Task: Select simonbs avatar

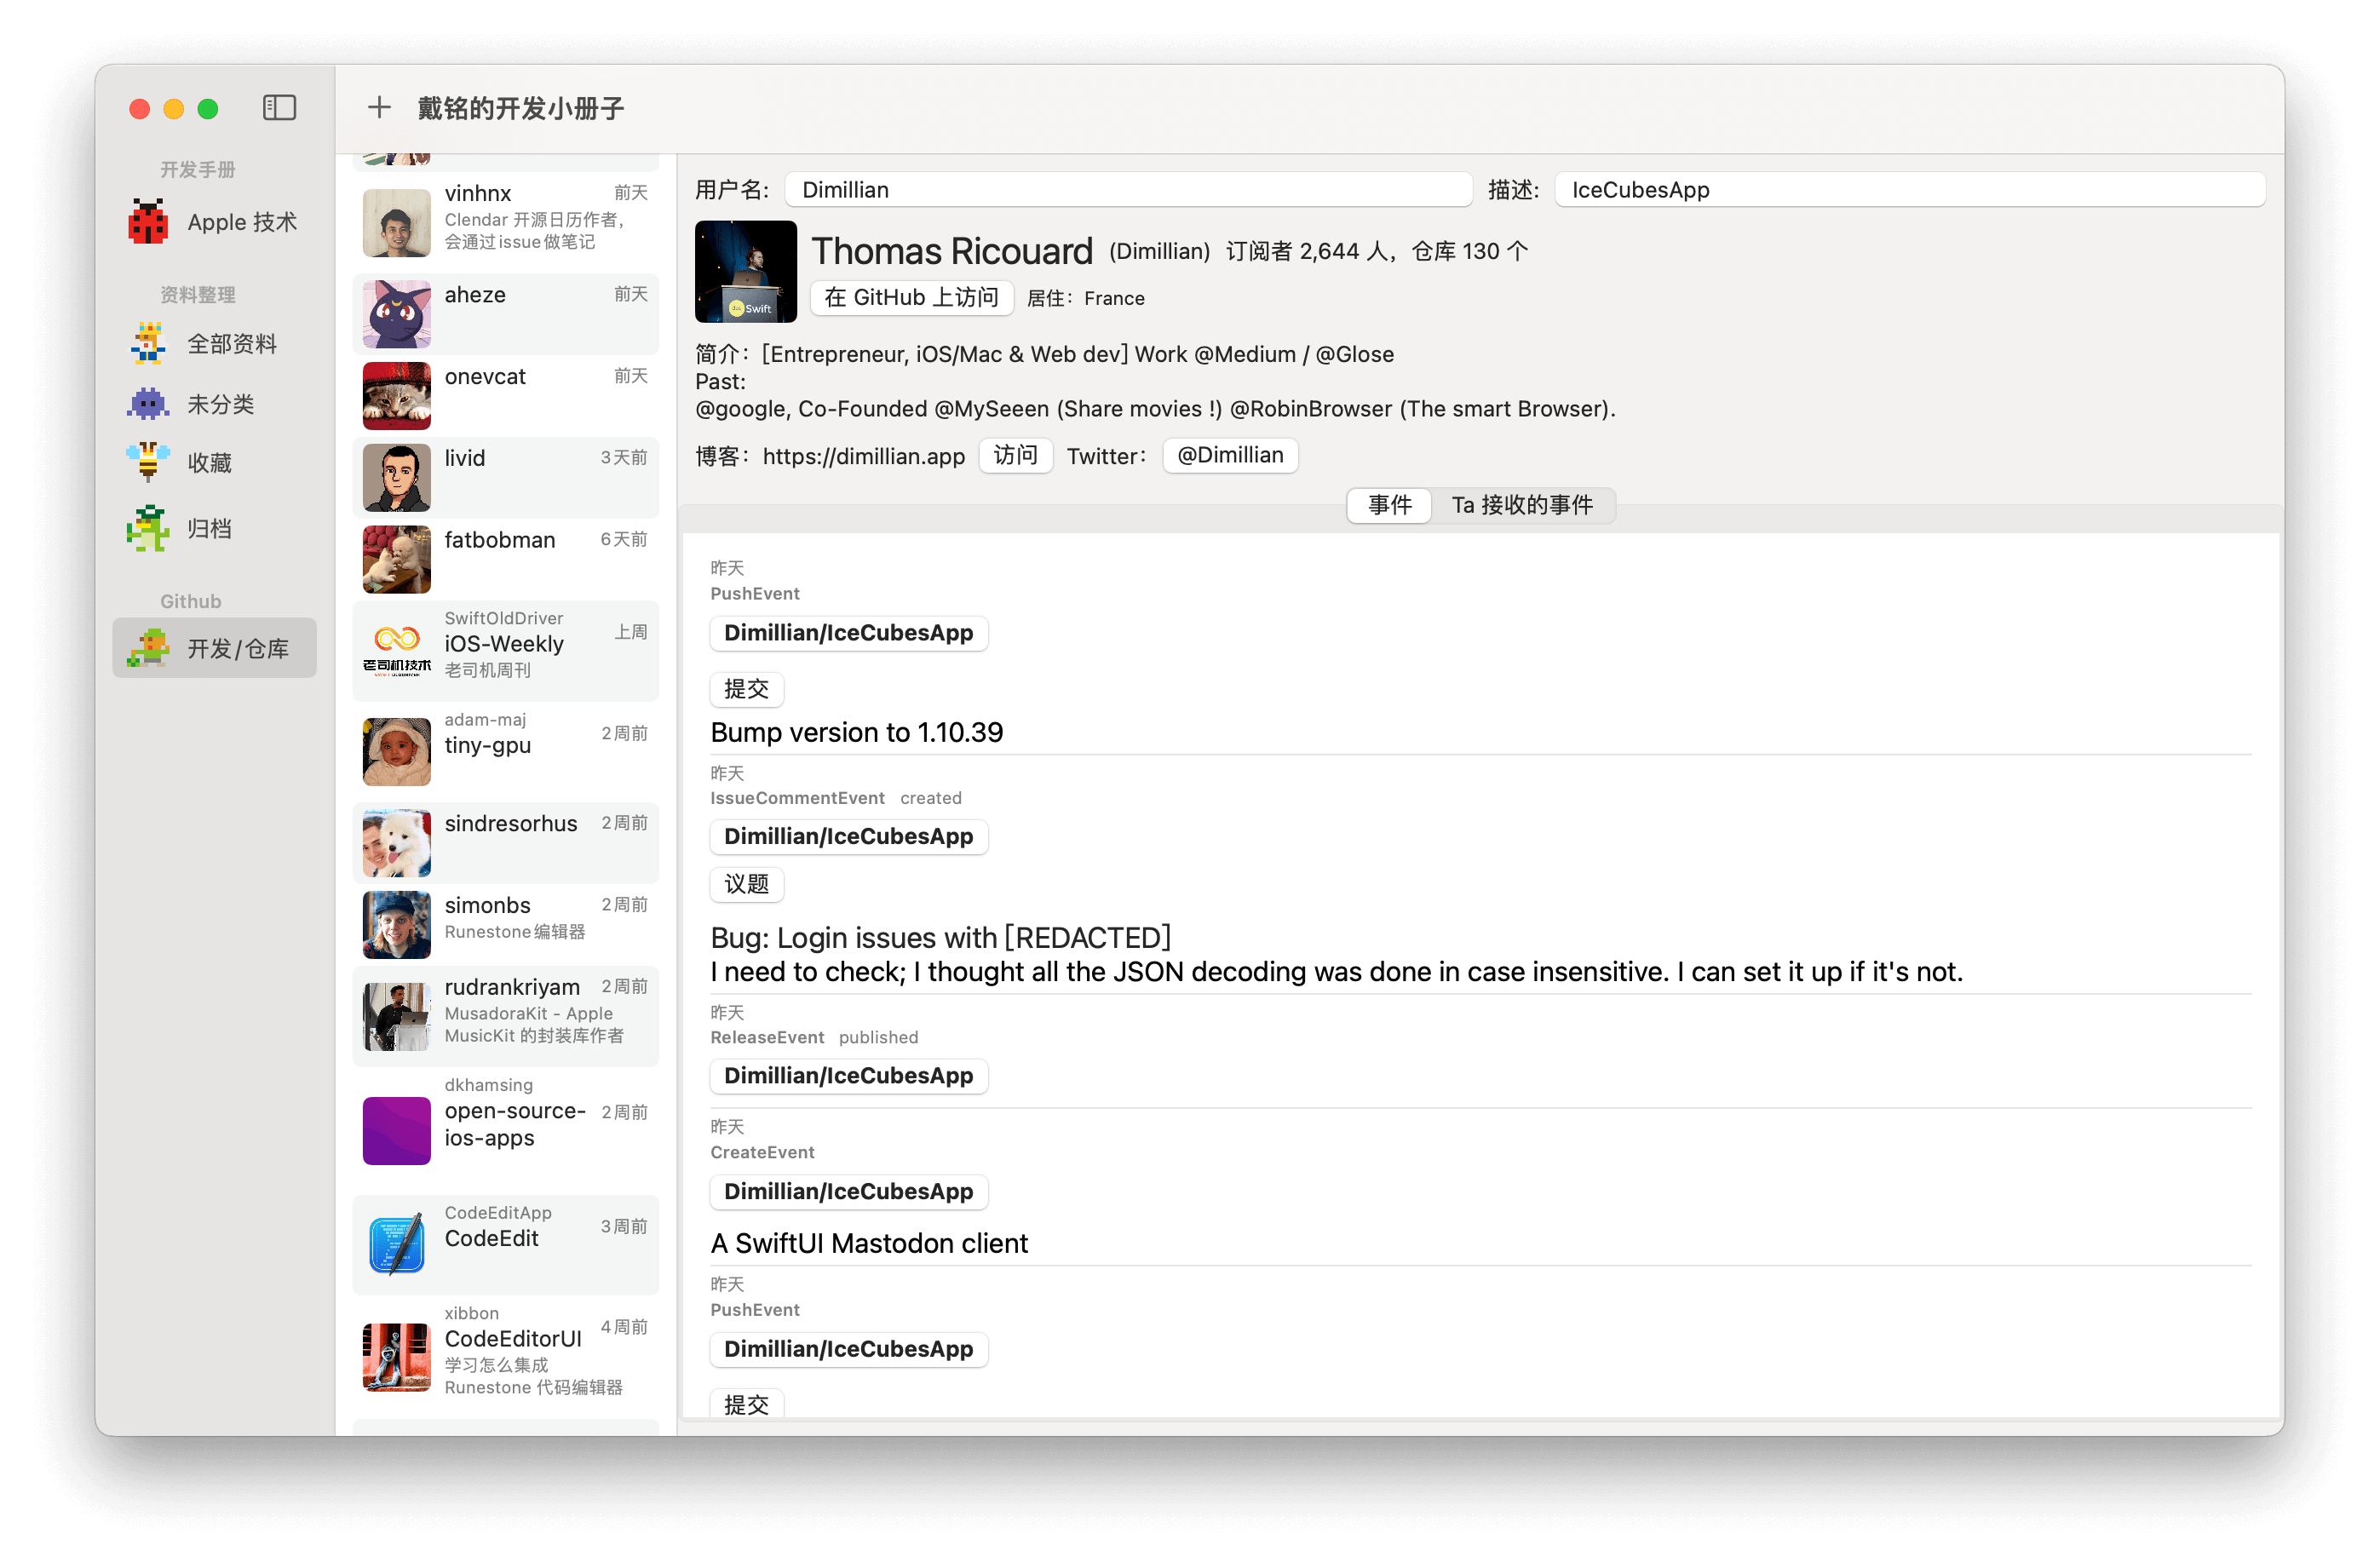Action: pyautogui.click(x=397, y=925)
